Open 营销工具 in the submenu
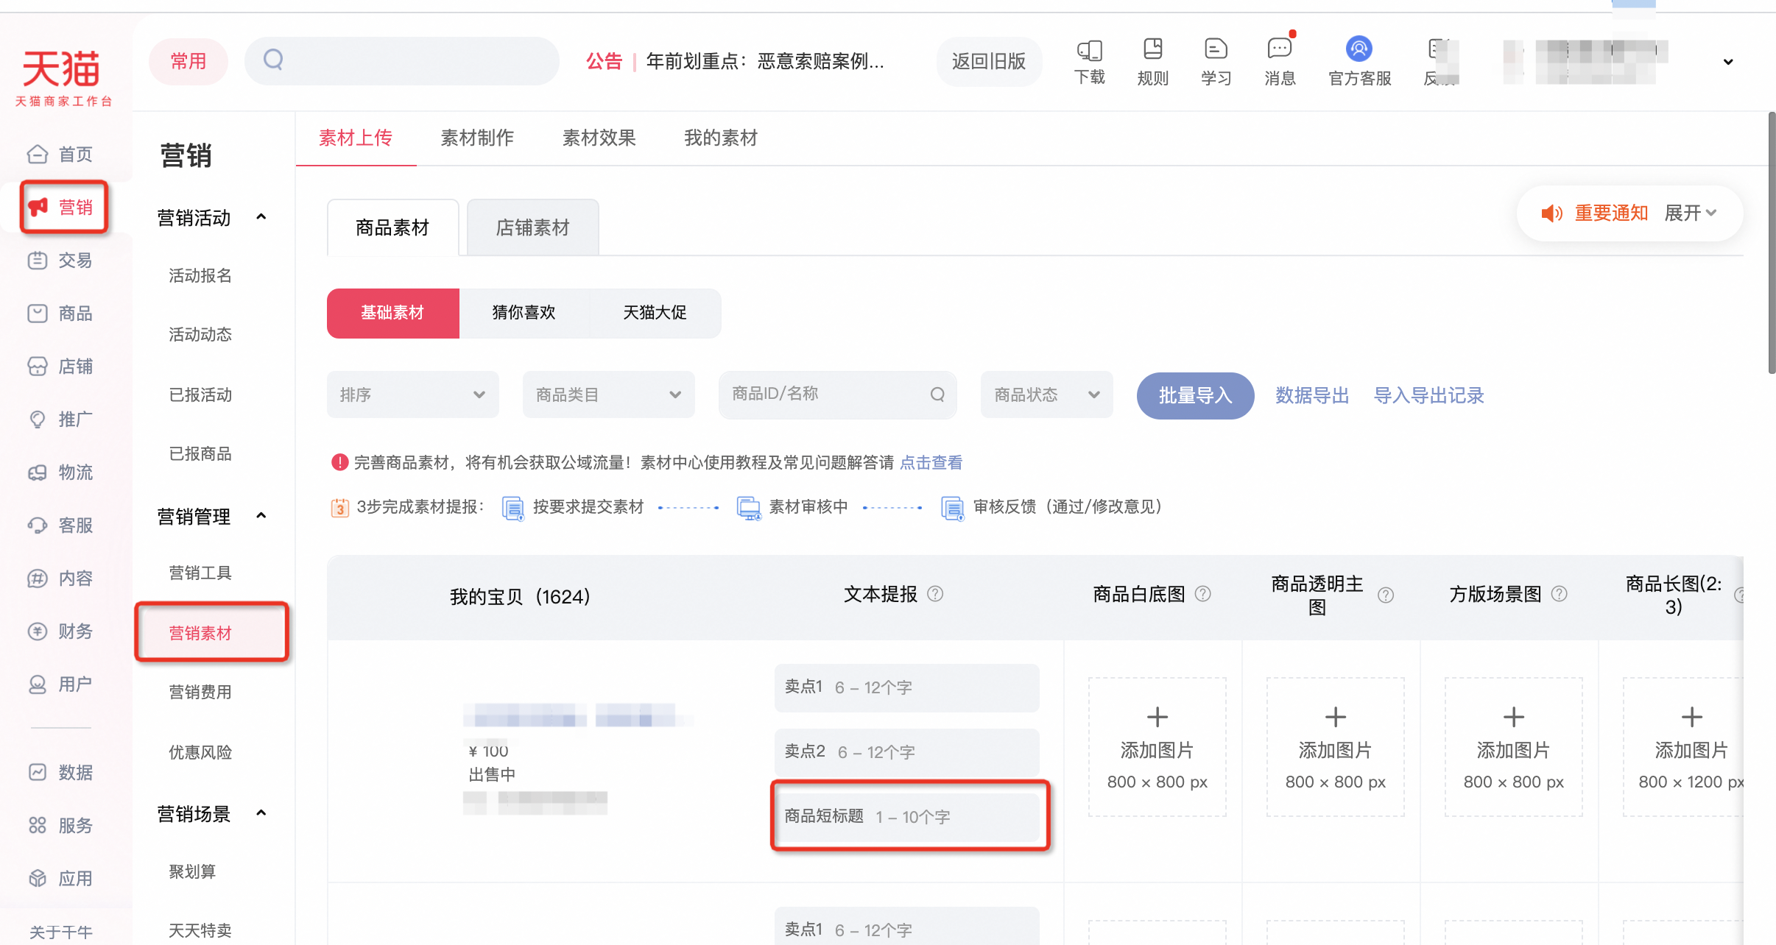This screenshot has height=945, width=1776. coord(200,573)
